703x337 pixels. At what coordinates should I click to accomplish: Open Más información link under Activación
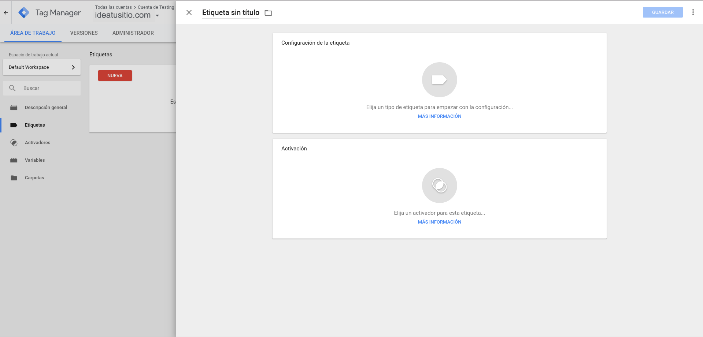pyautogui.click(x=439, y=222)
